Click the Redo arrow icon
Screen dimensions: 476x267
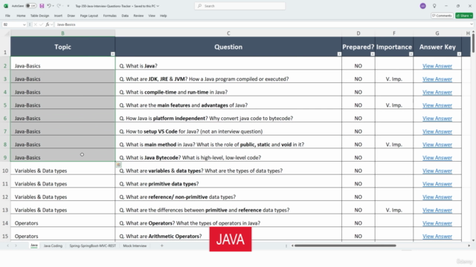pyautogui.click(x=59, y=6)
